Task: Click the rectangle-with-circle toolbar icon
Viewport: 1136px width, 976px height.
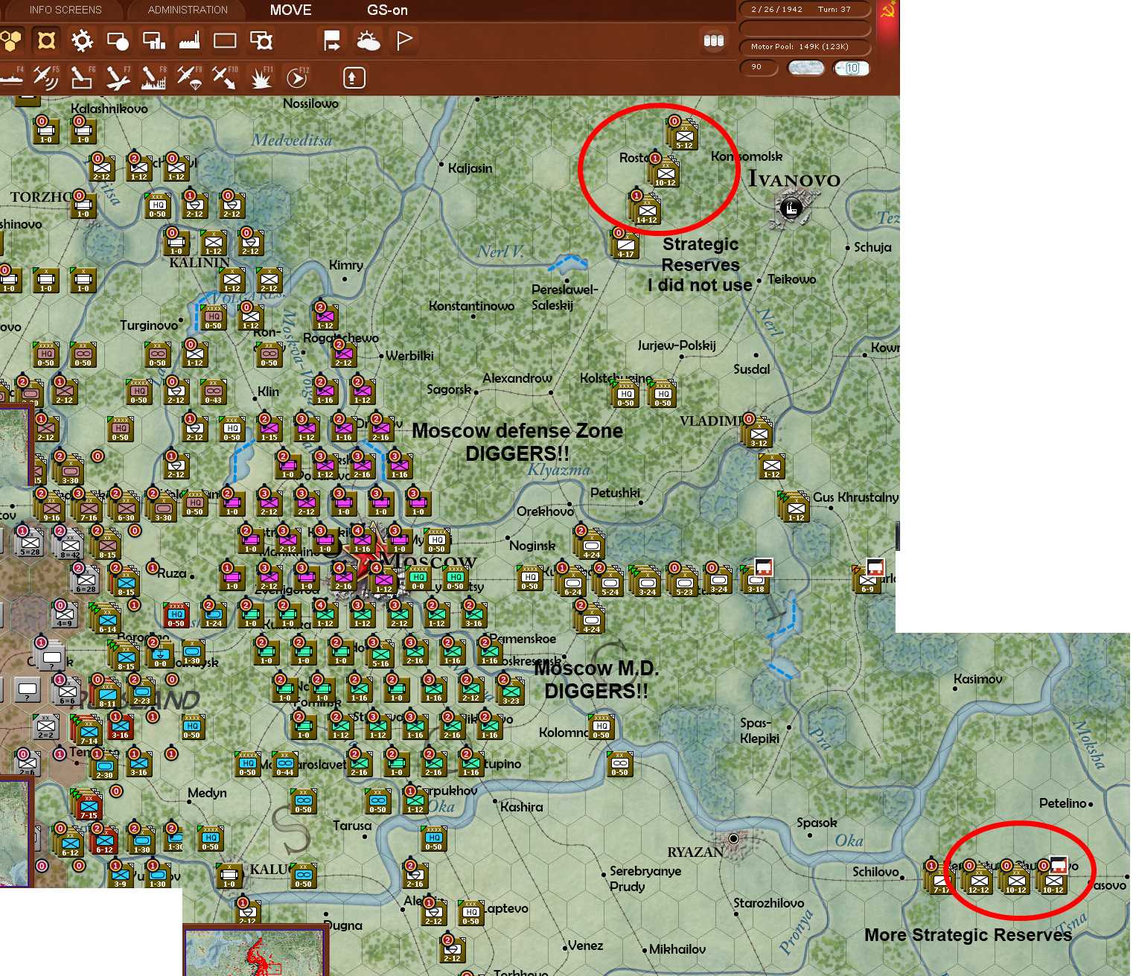Action: pos(118,40)
